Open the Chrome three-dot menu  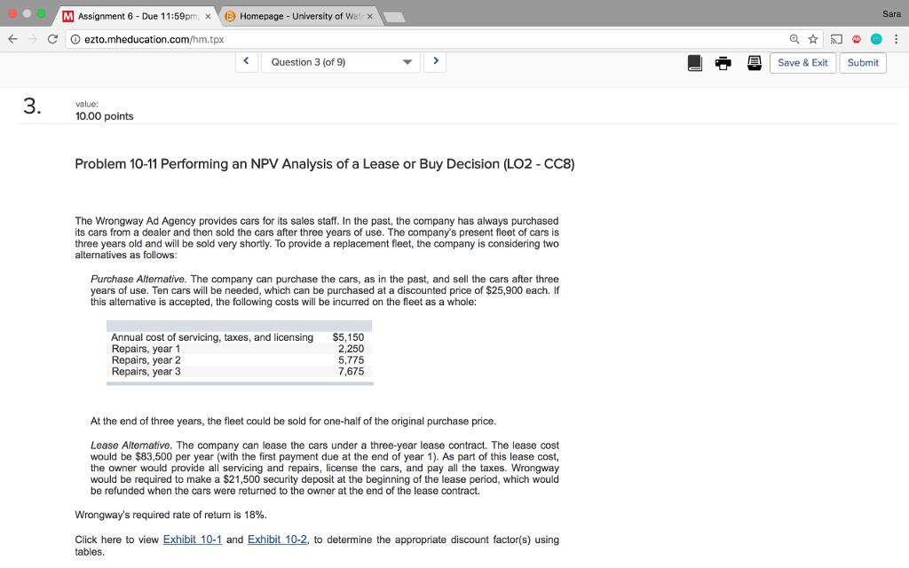[897, 39]
